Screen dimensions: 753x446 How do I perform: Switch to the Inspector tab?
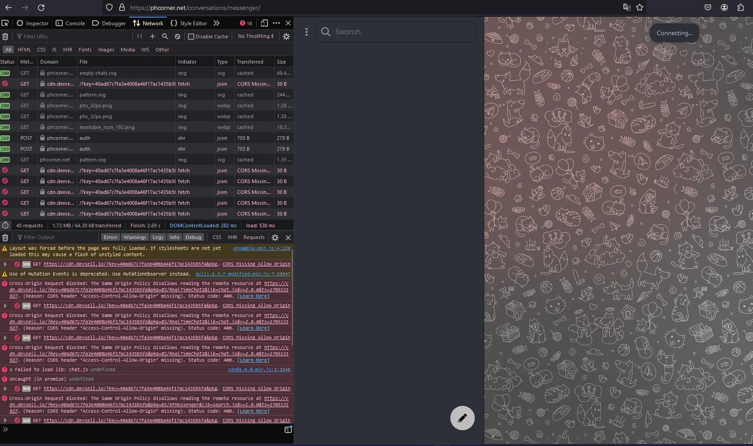tap(33, 23)
